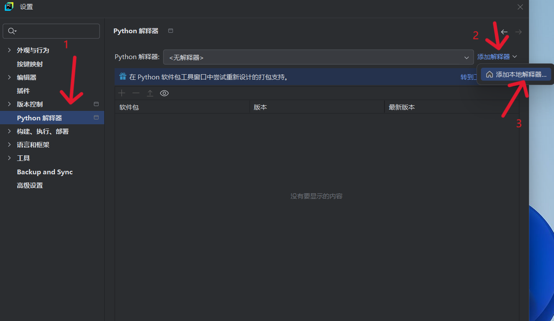Click the search magnifier icon in settings
This screenshot has width=554, height=321.
12,31
